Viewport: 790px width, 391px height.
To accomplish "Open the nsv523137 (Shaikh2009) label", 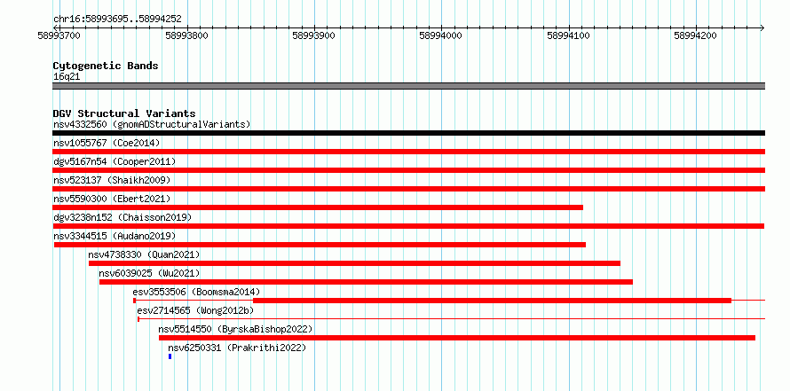I will pyautogui.click(x=112, y=180).
